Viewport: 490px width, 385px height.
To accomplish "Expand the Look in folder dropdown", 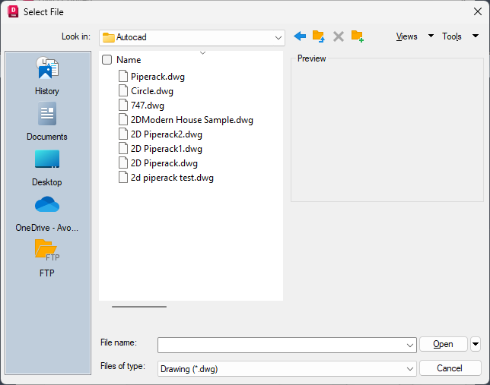I will [278, 38].
